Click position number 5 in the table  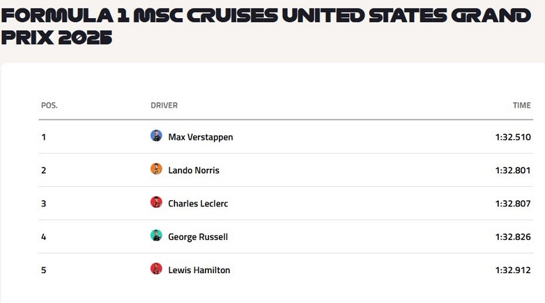coord(44,270)
